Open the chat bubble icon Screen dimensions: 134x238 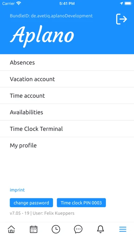pos(78,229)
